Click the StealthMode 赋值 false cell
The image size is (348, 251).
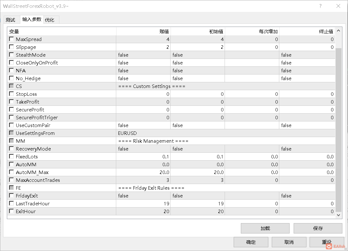pyautogui.click(x=143, y=55)
